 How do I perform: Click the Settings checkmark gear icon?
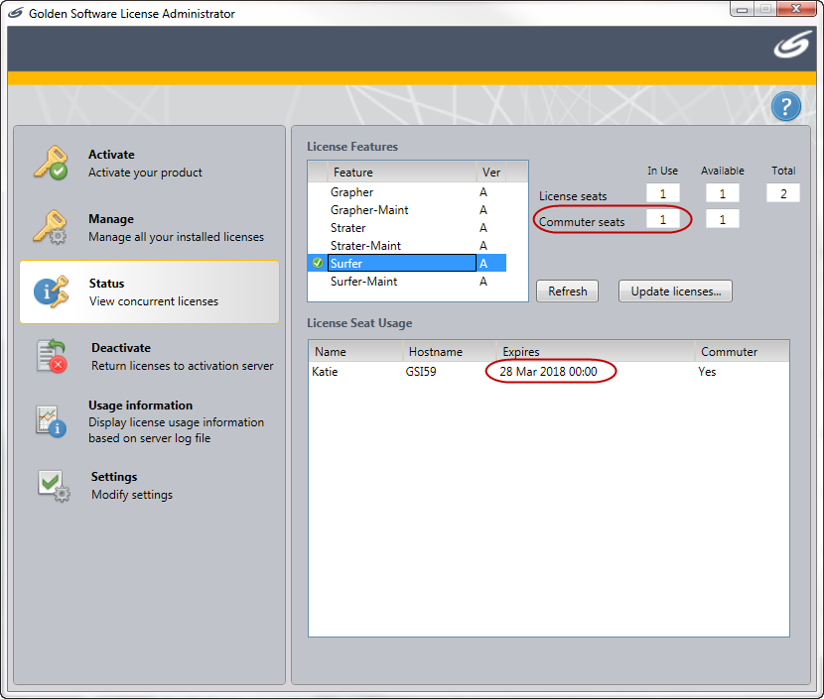[x=54, y=486]
